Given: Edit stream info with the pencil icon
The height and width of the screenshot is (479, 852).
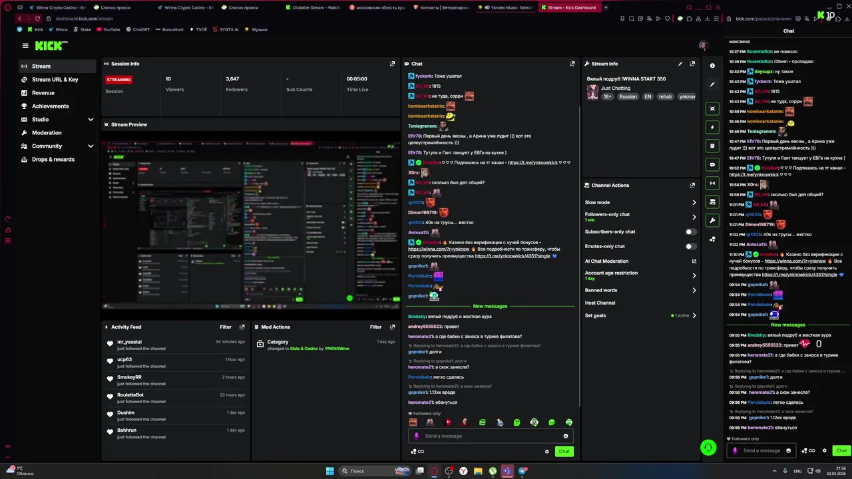Looking at the screenshot, I should (x=680, y=64).
